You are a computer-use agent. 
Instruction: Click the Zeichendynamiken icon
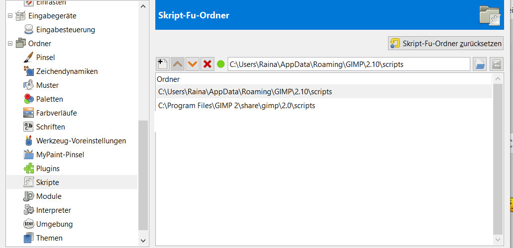point(29,71)
